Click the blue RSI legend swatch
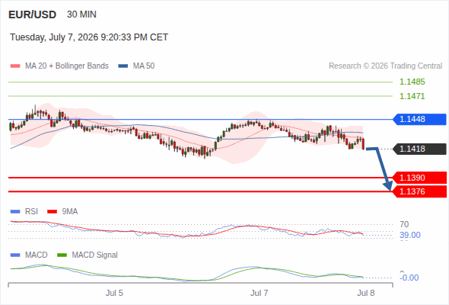This screenshot has height=305, width=449. click(x=15, y=212)
